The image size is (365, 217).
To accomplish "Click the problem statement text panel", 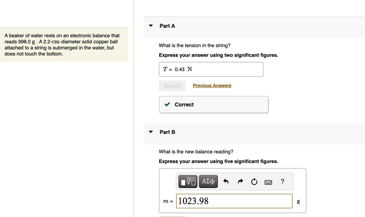I will (x=64, y=44).
